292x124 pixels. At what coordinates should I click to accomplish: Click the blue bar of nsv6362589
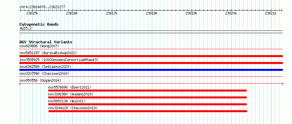pyautogui.click(x=151, y=70)
